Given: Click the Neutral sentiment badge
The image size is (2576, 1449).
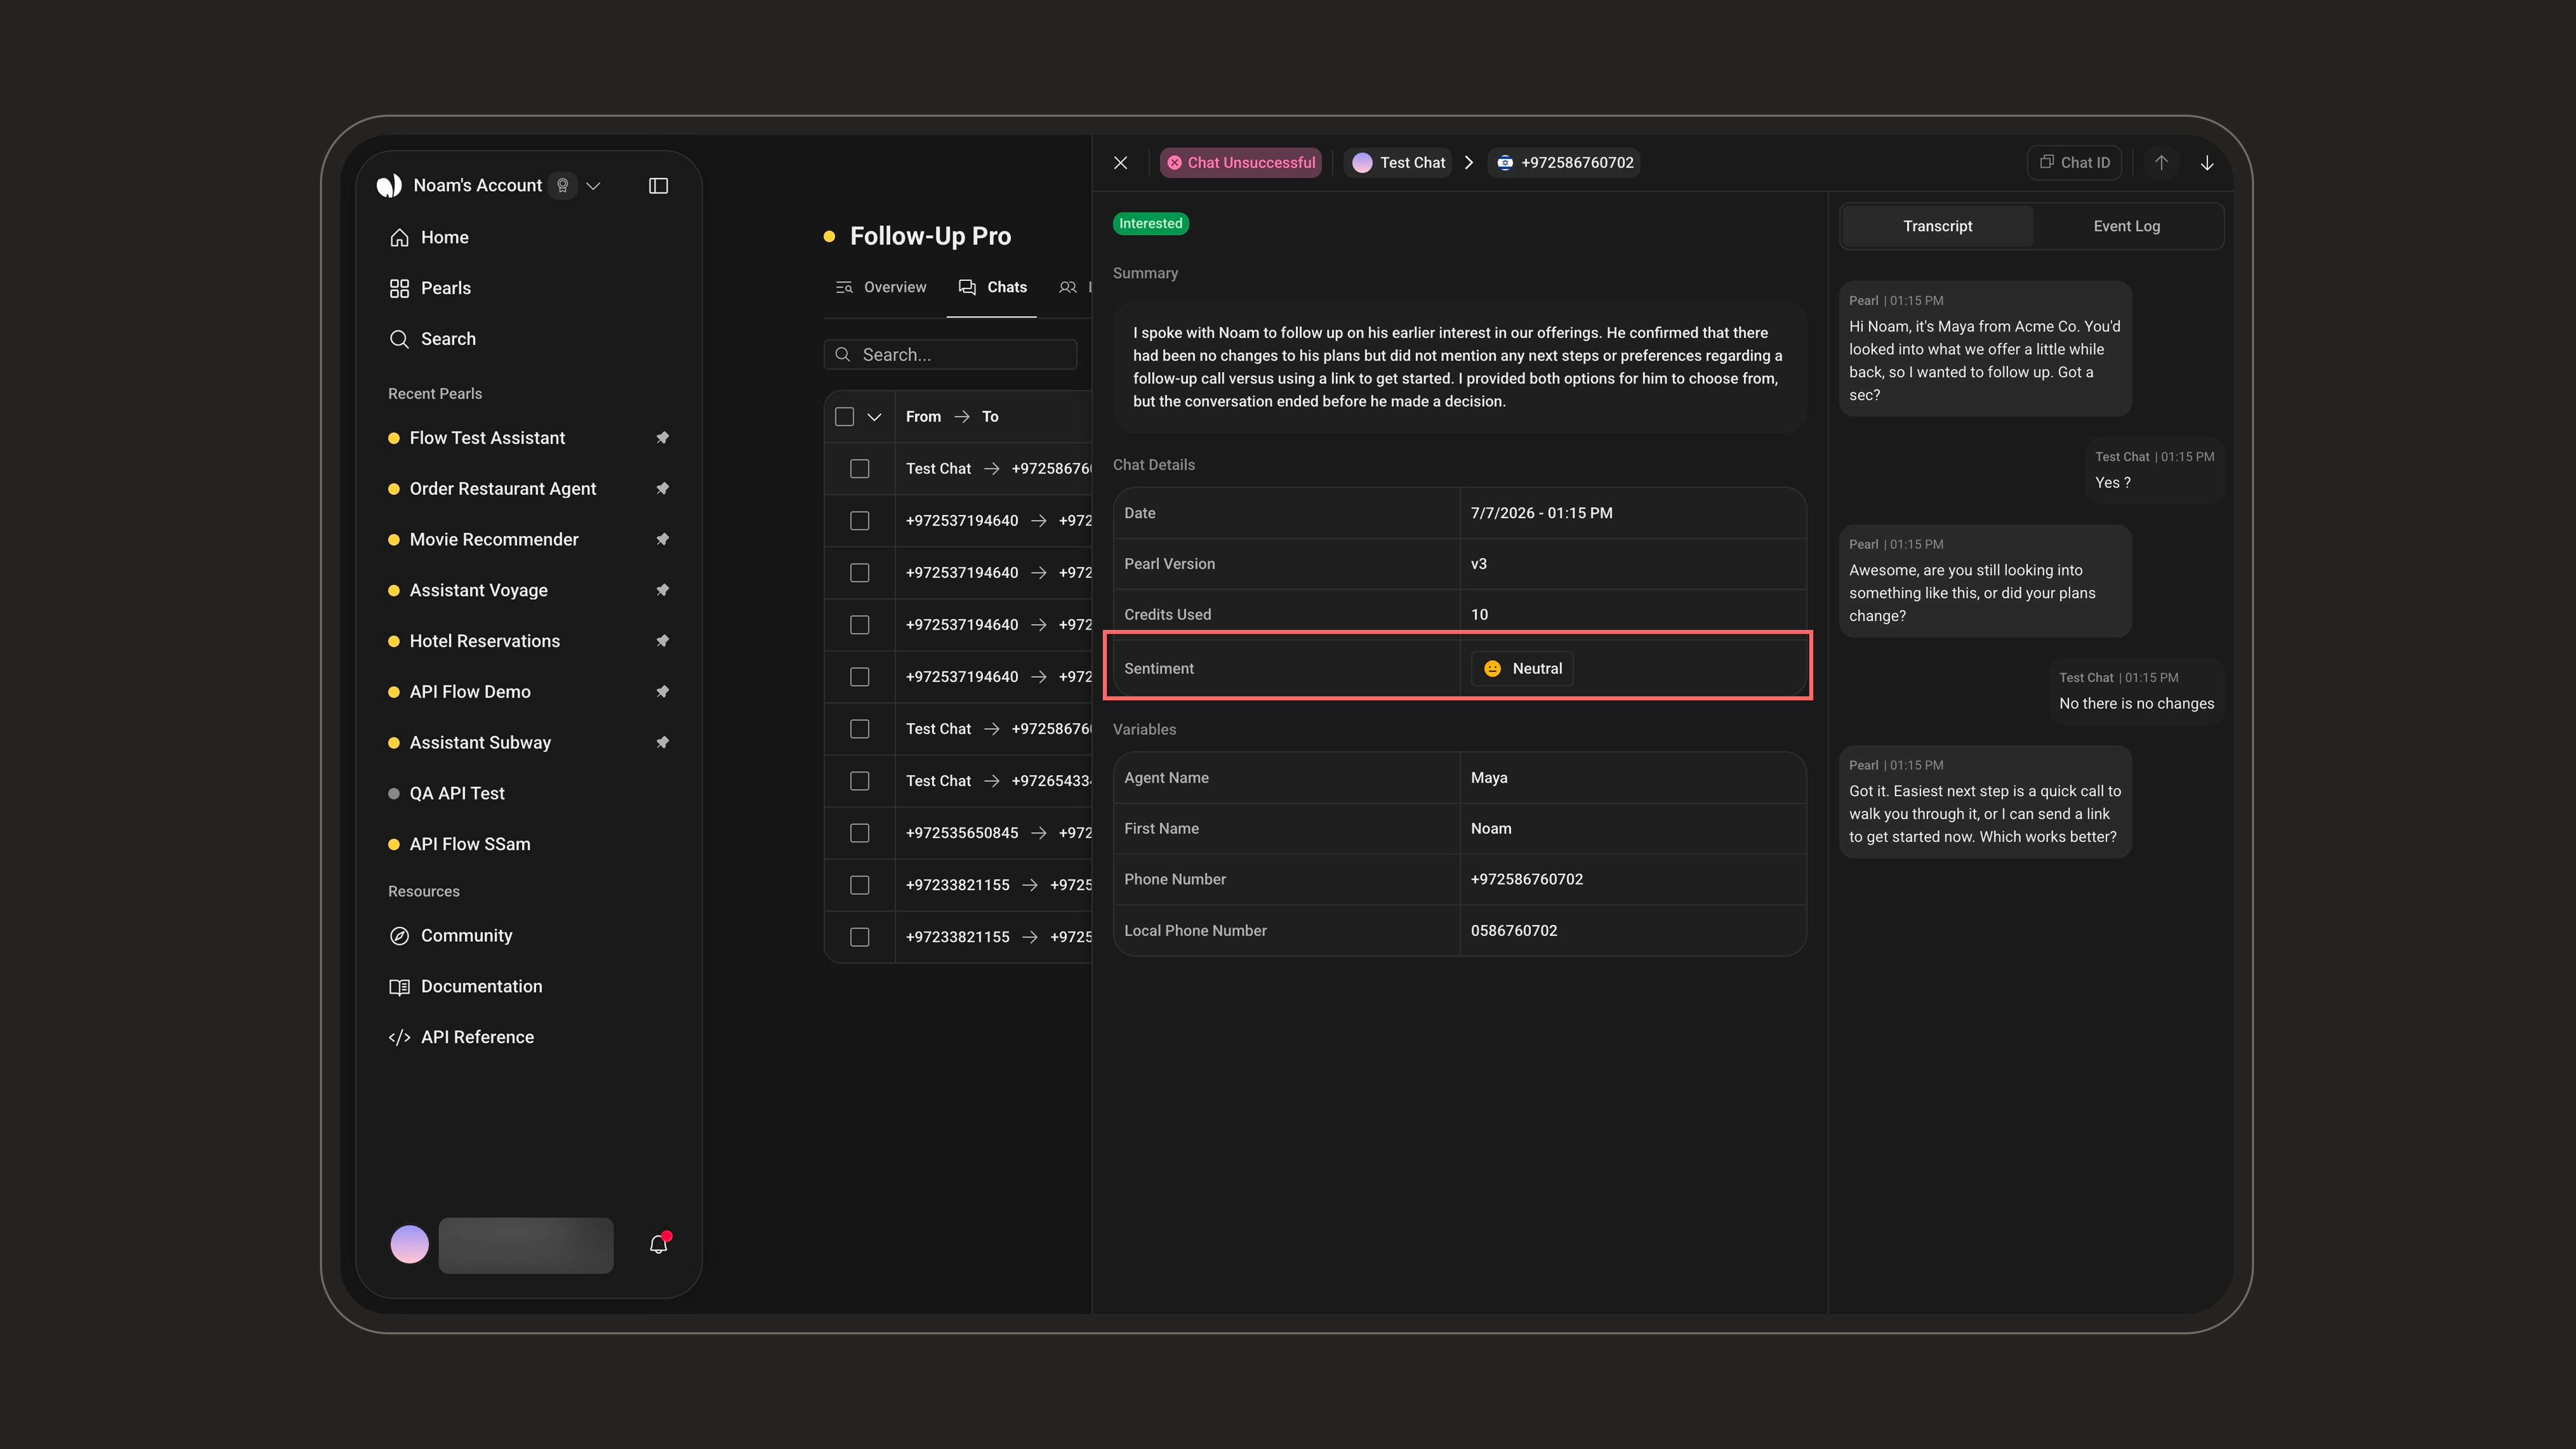Looking at the screenshot, I should [x=1522, y=669].
